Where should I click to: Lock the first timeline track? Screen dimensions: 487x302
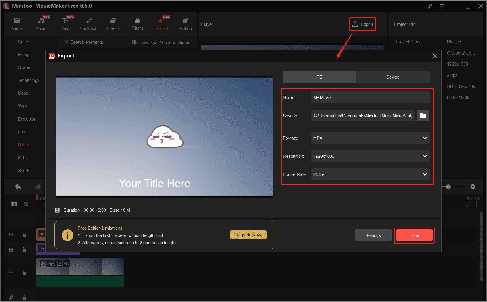pos(24,235)
